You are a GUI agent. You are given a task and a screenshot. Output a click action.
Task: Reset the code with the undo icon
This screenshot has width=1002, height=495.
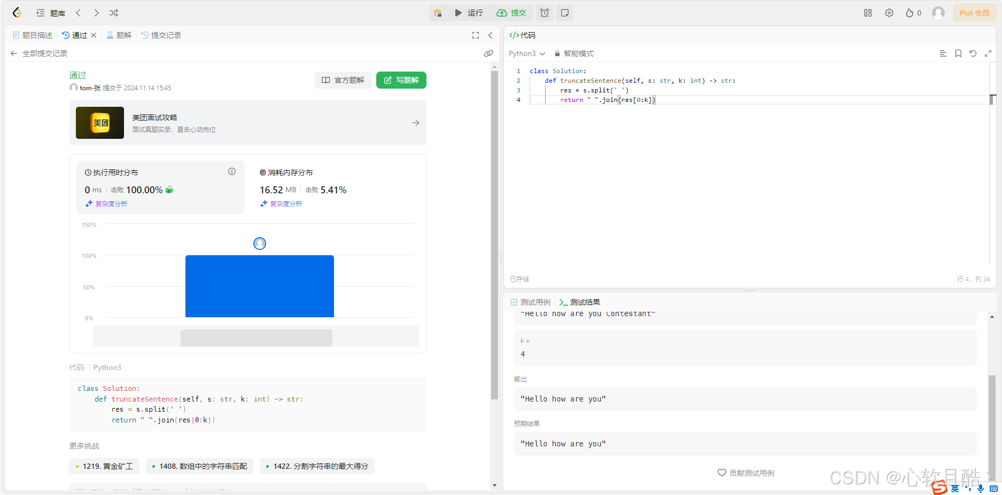pos(973,53)
